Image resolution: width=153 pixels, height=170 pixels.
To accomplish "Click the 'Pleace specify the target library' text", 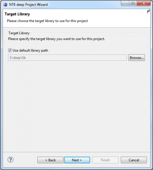I will click(x=56, y=39).
